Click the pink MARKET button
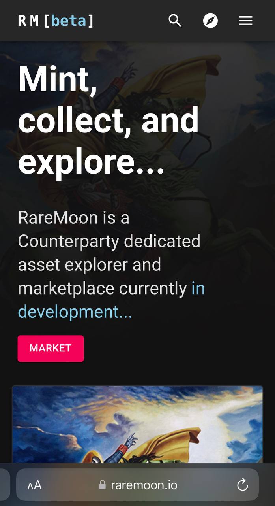 pos(51,348)
